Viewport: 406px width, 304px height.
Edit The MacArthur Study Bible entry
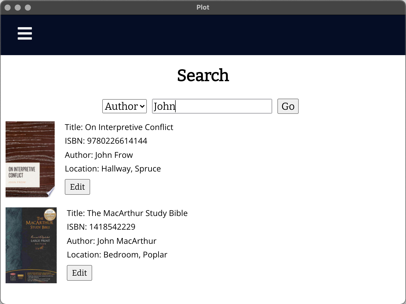(79, 273)
